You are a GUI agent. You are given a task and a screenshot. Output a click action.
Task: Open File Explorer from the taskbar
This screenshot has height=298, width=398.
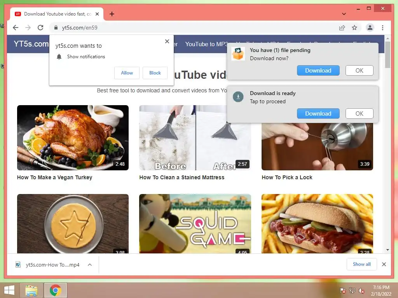point(31,290)
